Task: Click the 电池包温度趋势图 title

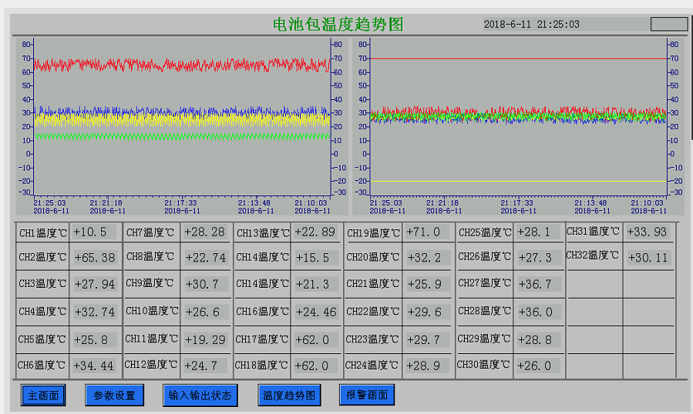Action: [338, 24]
